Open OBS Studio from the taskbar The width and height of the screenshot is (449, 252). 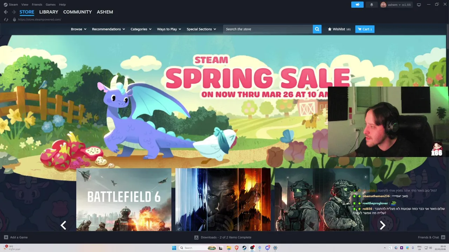[252, 248]
